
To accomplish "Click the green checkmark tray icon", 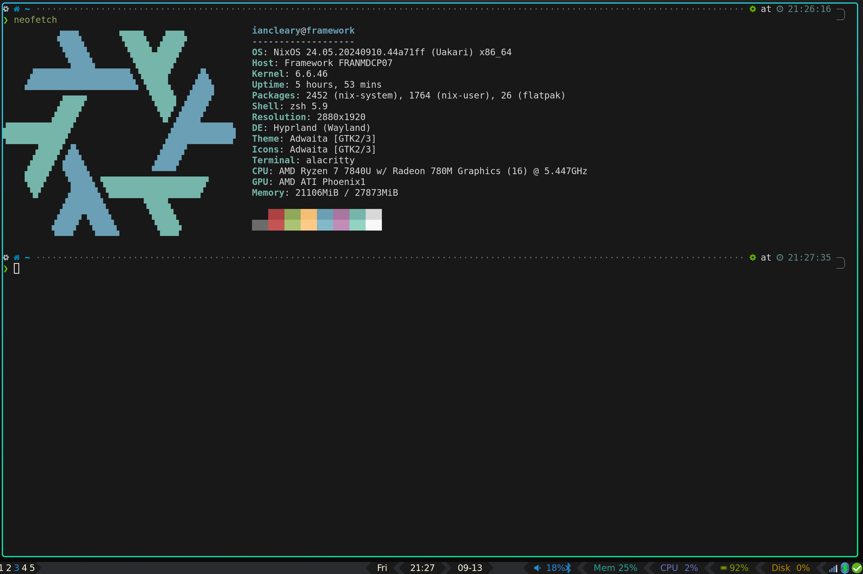I will tap(856, 568).
